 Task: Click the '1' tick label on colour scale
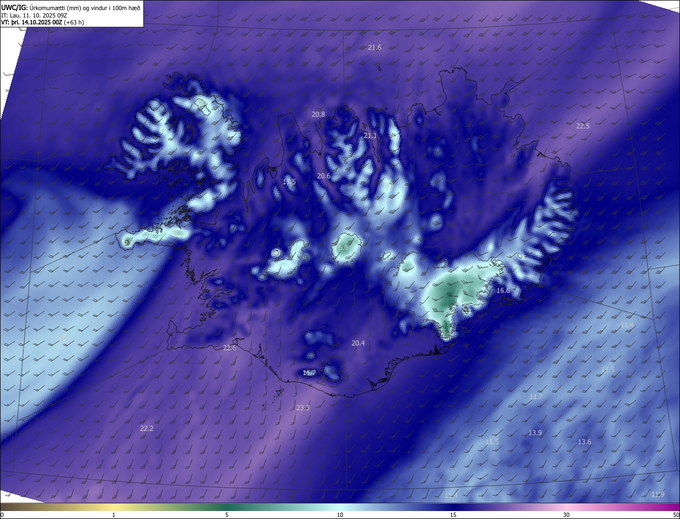tap(114, 515)
